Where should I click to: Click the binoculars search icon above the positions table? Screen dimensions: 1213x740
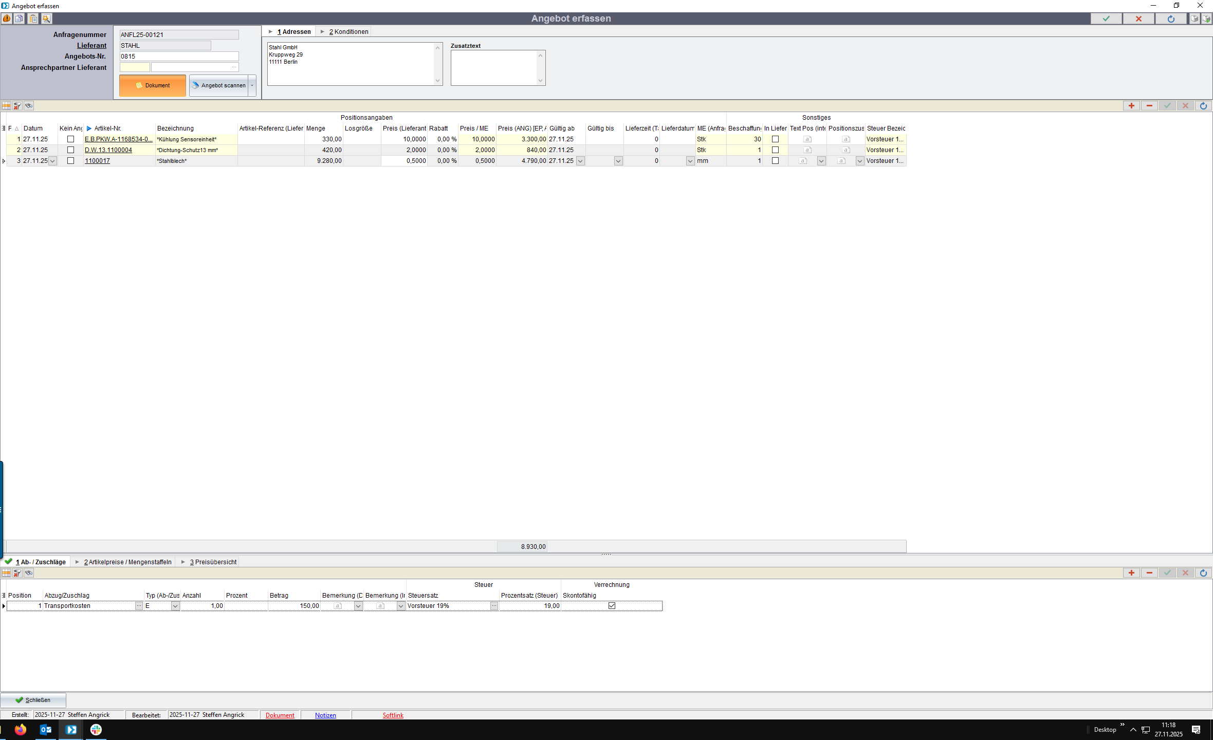point(29,106)
